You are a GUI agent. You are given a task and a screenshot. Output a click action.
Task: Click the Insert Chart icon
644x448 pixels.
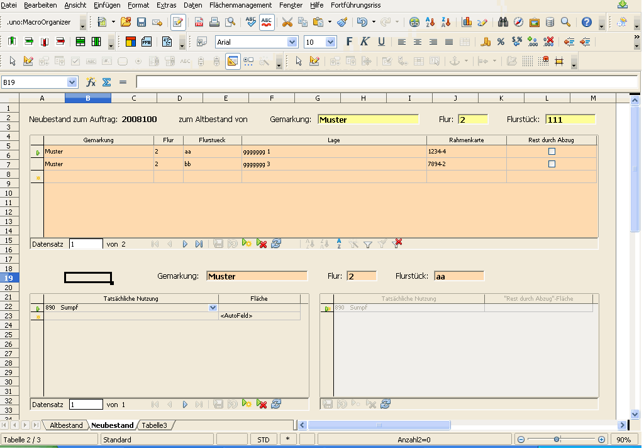pos(467,22)
